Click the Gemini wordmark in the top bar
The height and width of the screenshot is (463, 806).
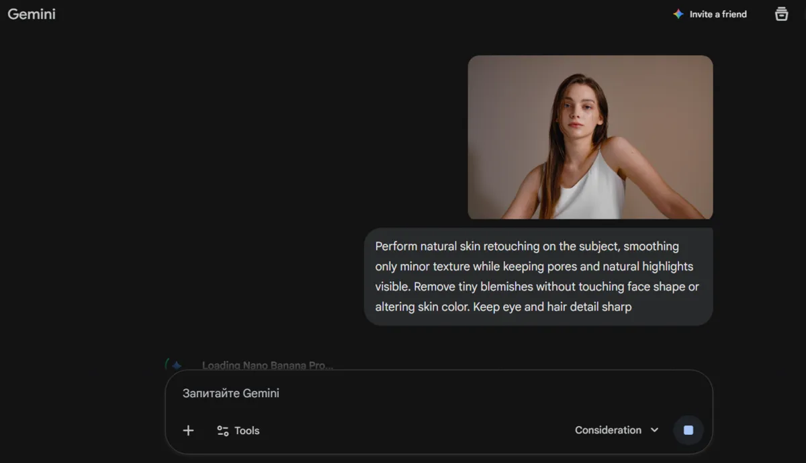coord(31,13)
